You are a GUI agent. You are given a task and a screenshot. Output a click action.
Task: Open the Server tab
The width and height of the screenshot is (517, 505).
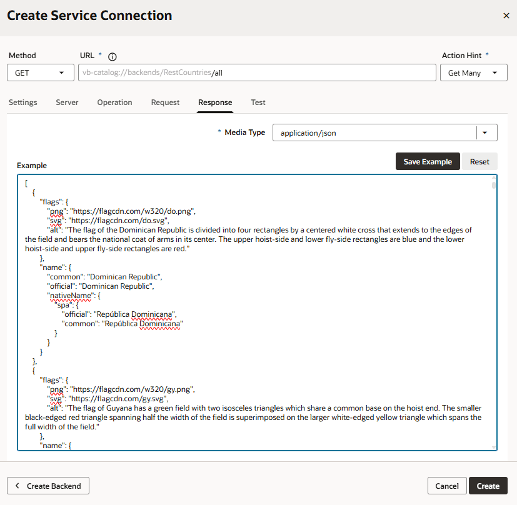pyautogui.click(x=67, y=102)
